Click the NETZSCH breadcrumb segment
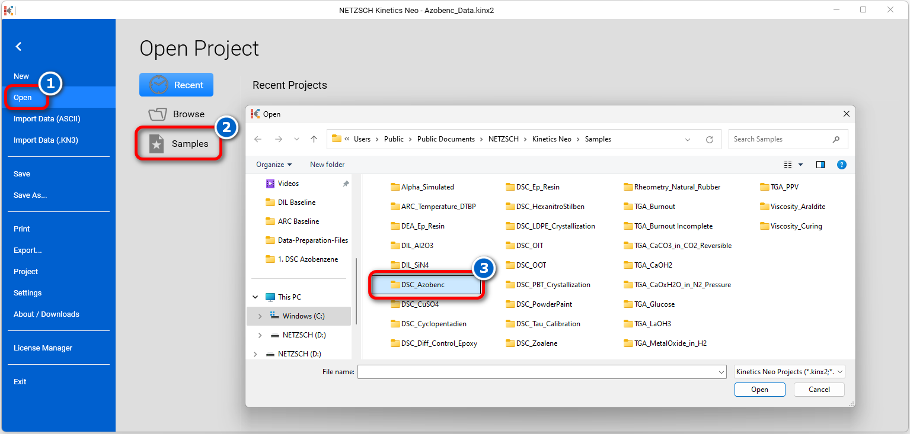This screenshot has height=434, width=910. point(503,139)
